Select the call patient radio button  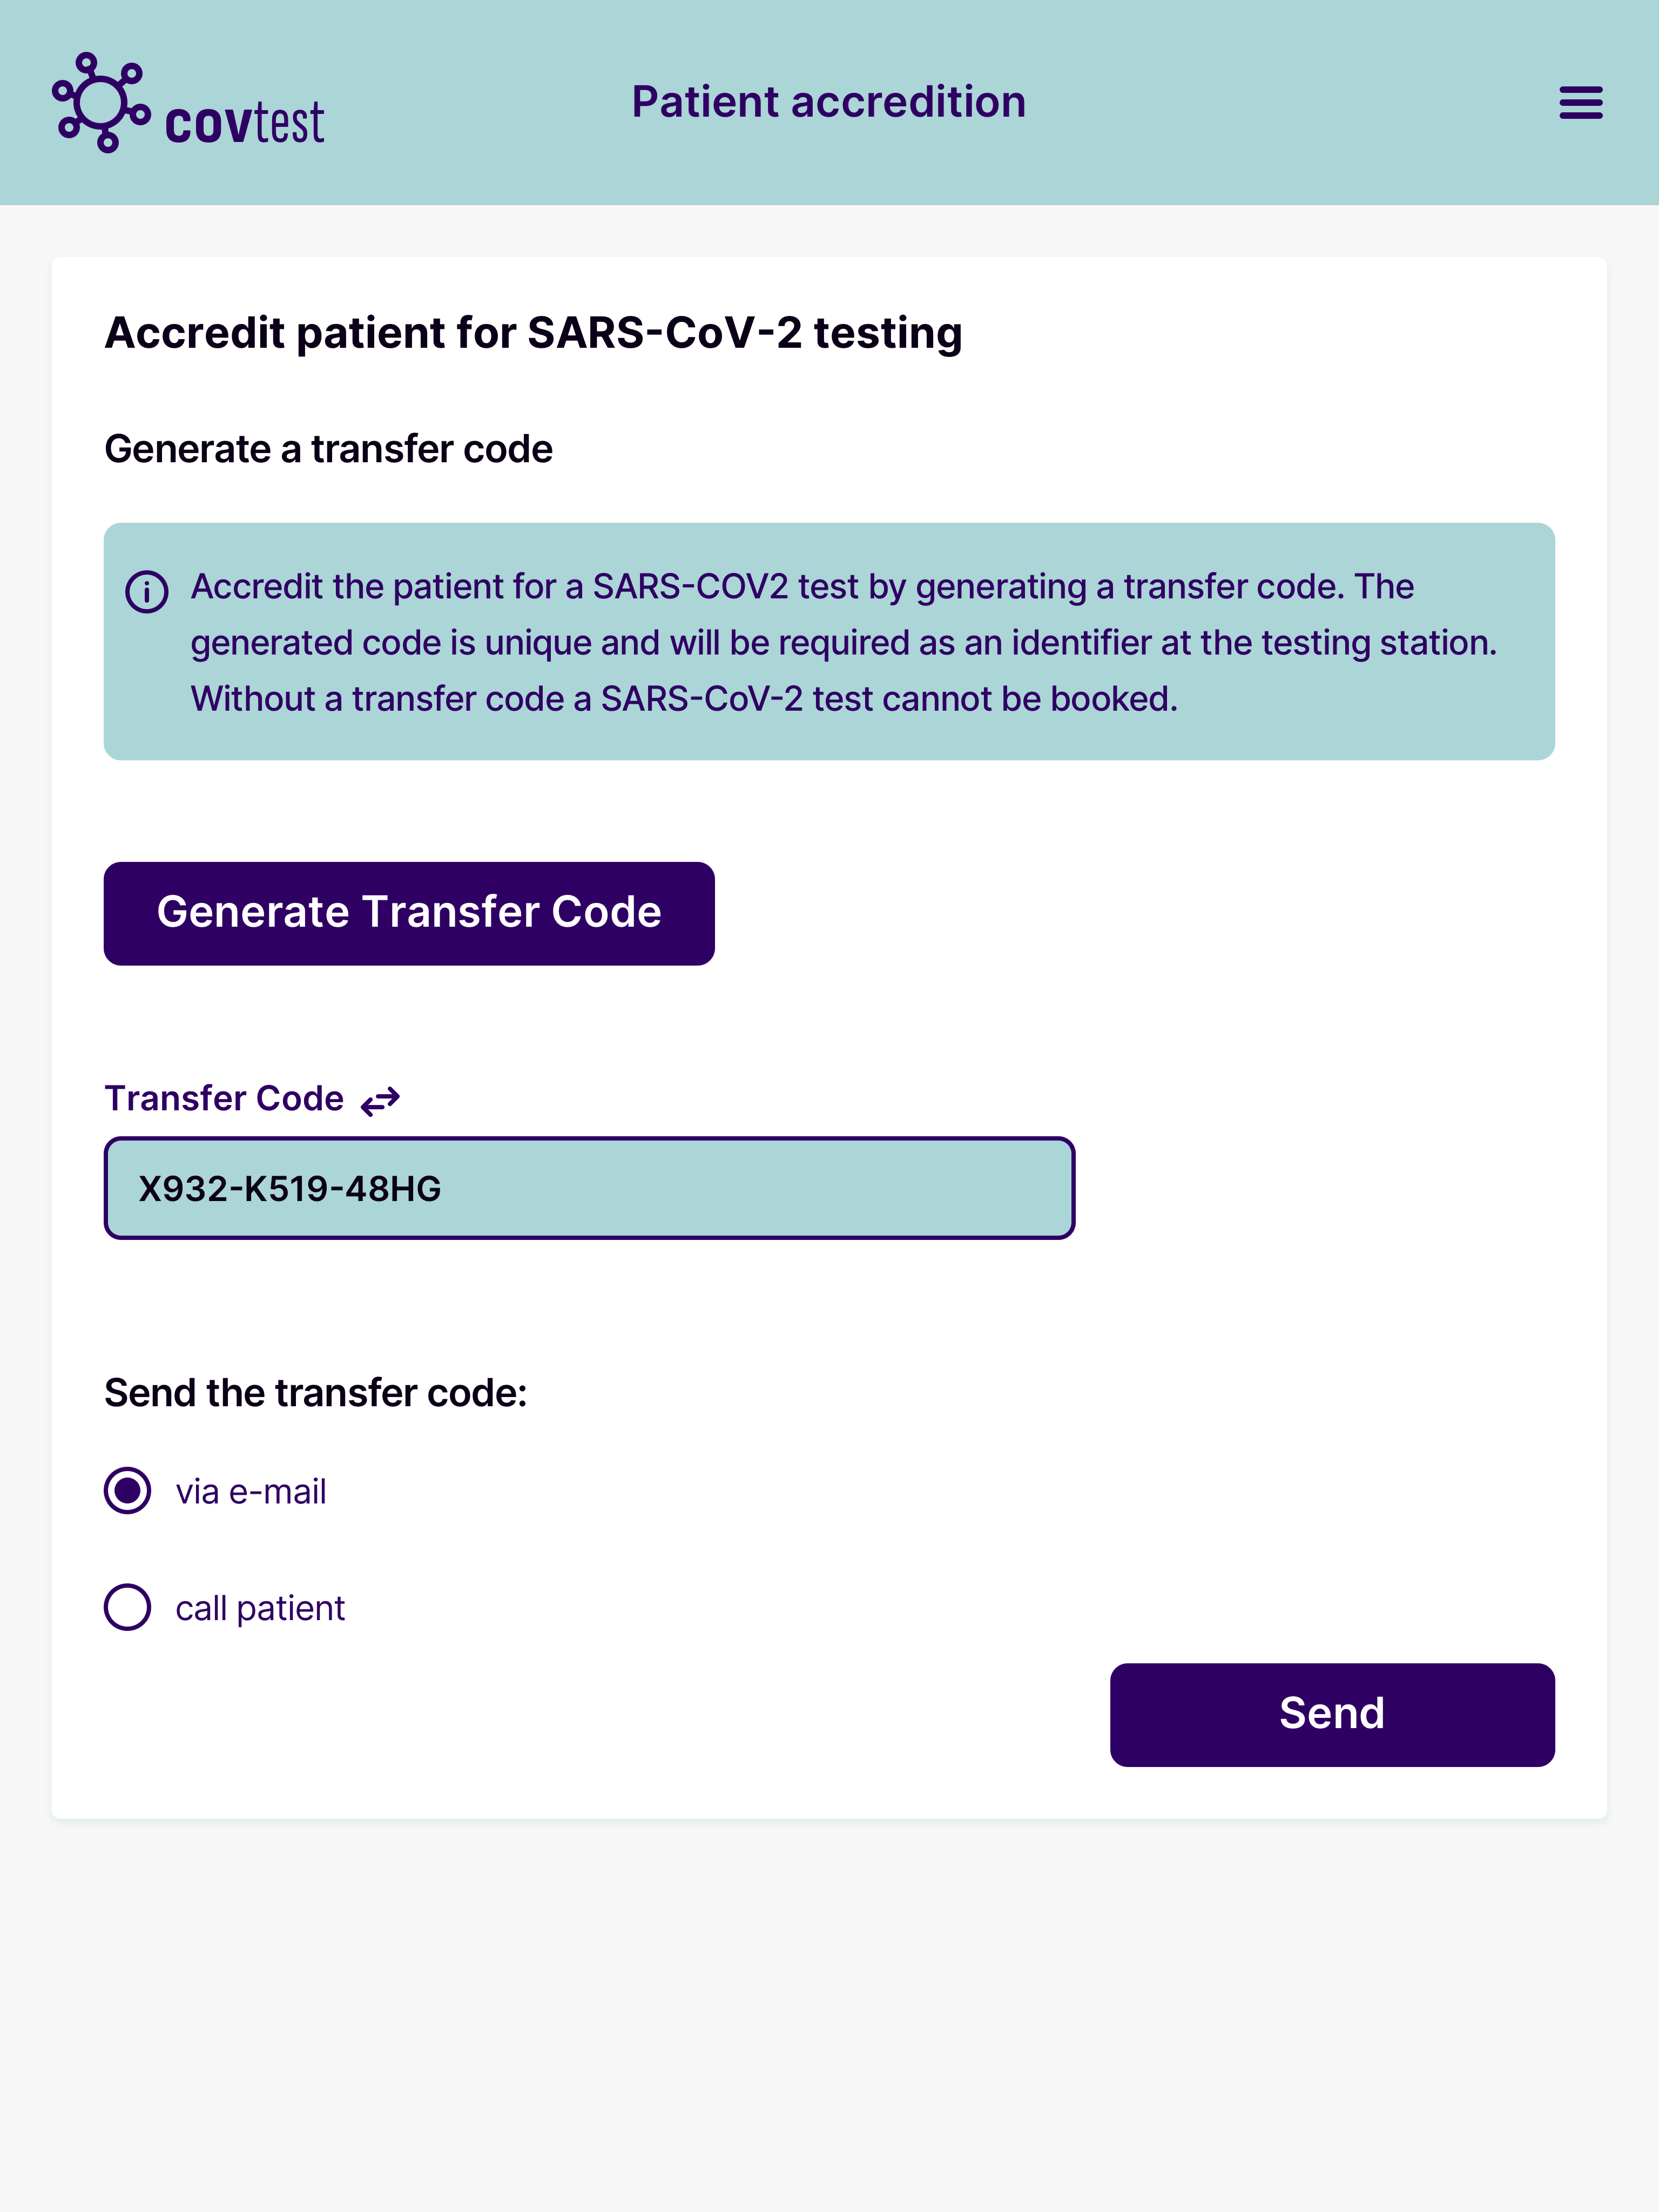tap(128, 1607)
